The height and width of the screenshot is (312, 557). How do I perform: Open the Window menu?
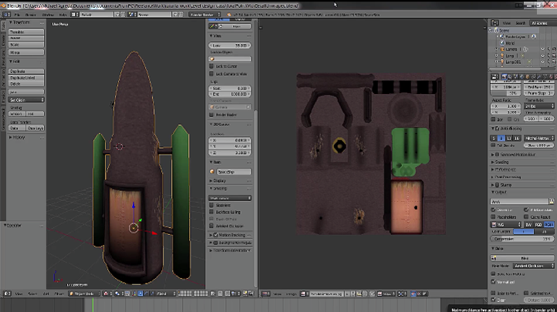[x=48, y=15]
